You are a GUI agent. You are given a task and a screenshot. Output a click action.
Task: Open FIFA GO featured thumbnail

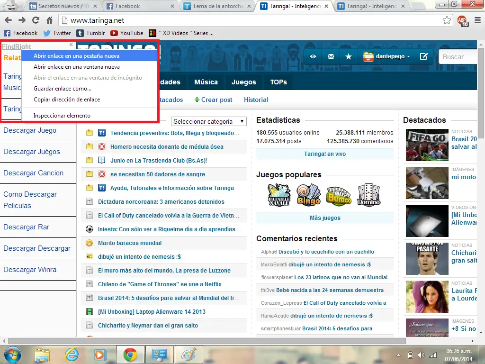[427, 145]
